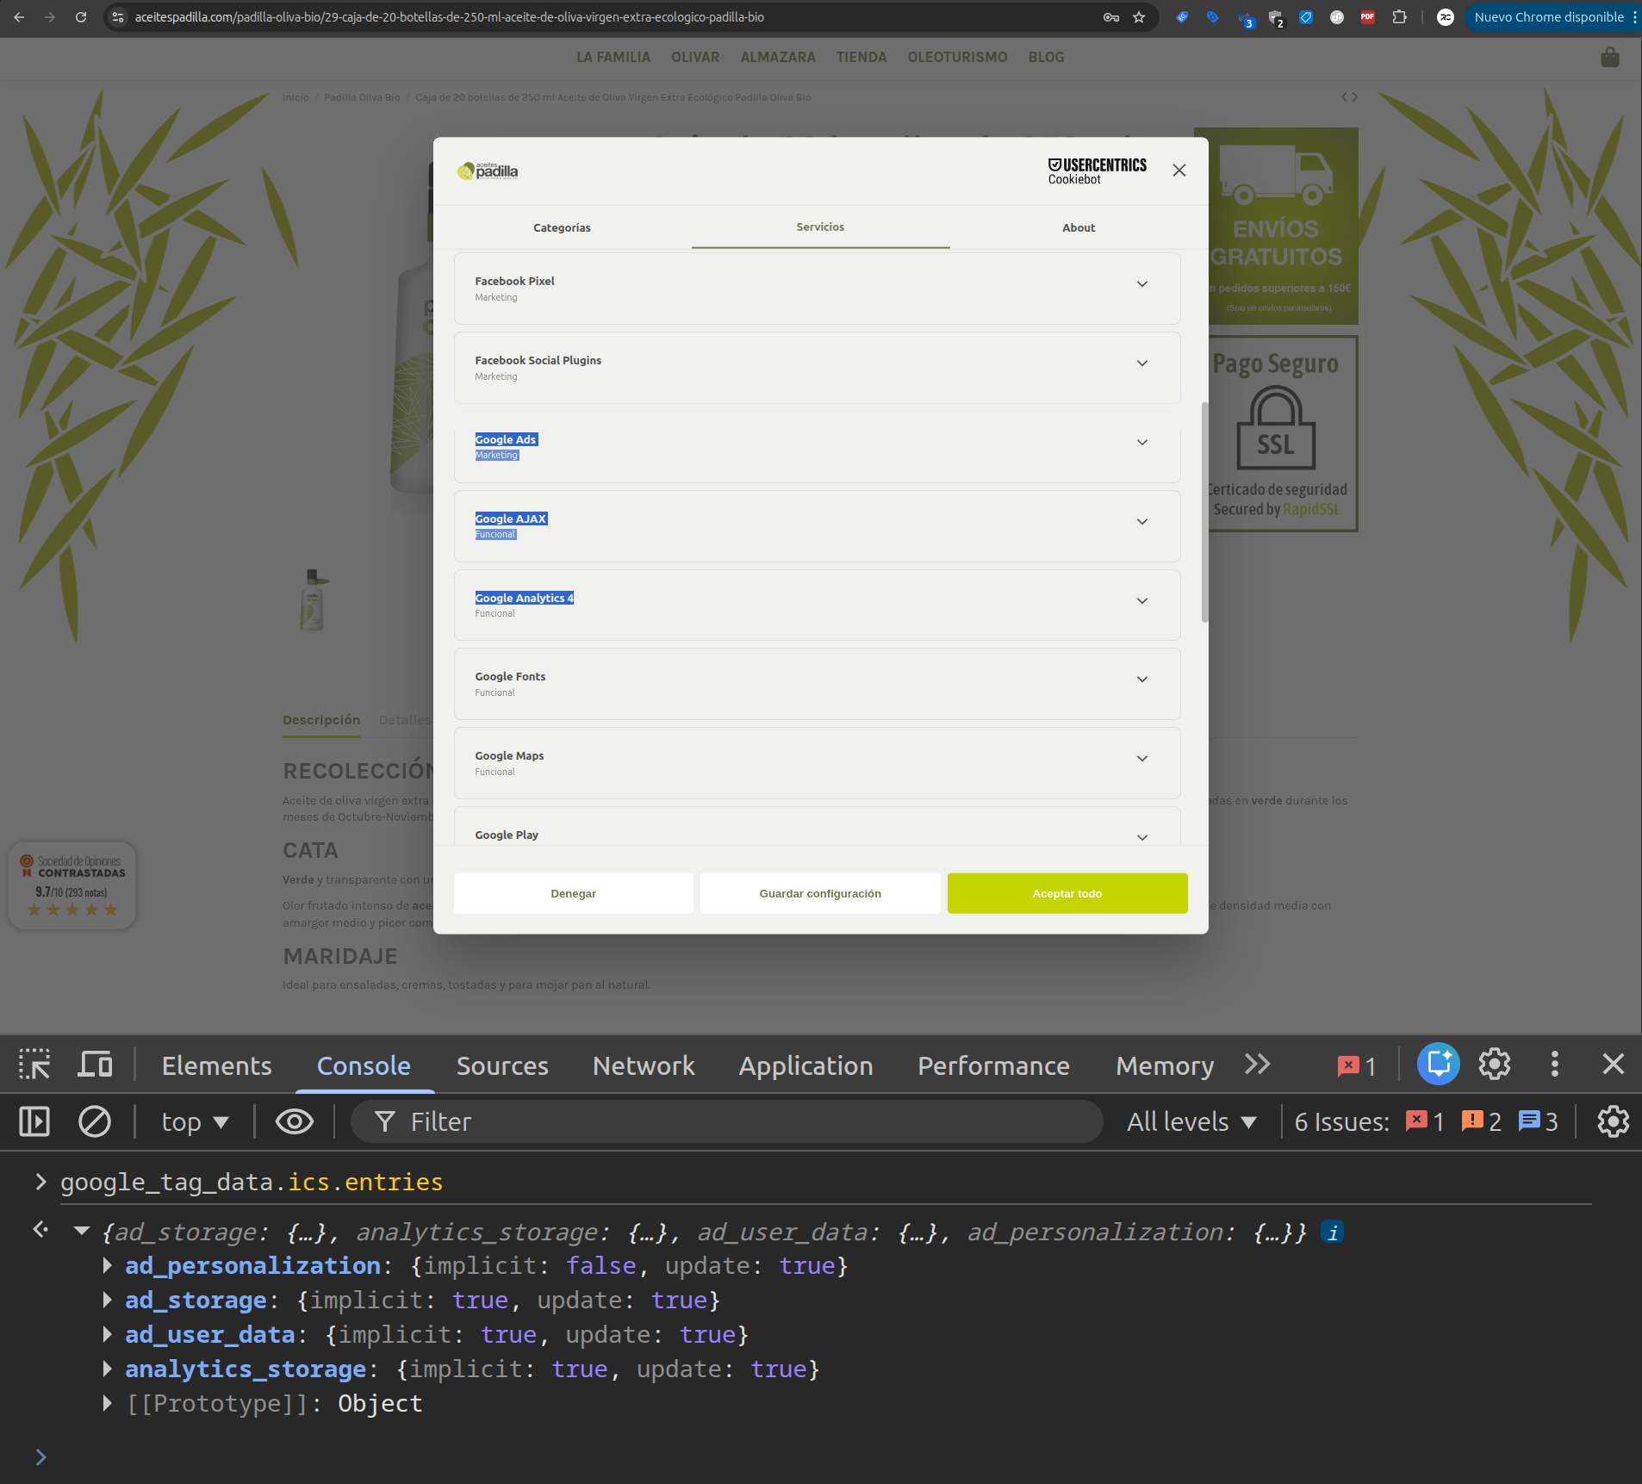Open the All levels log dropdown
This screenshot has width=1642, height=1484.
tap(1191, 1121)
